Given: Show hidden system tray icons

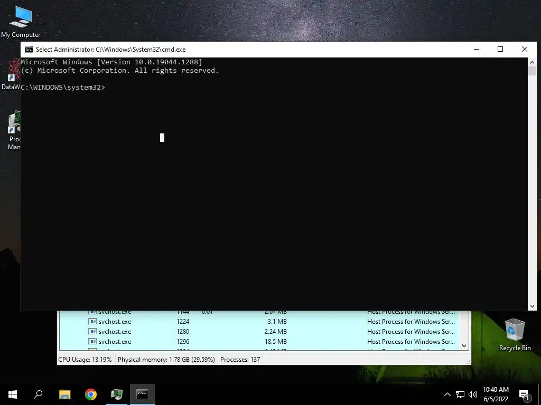Looking at the screenshot, I should click(447, 394).
